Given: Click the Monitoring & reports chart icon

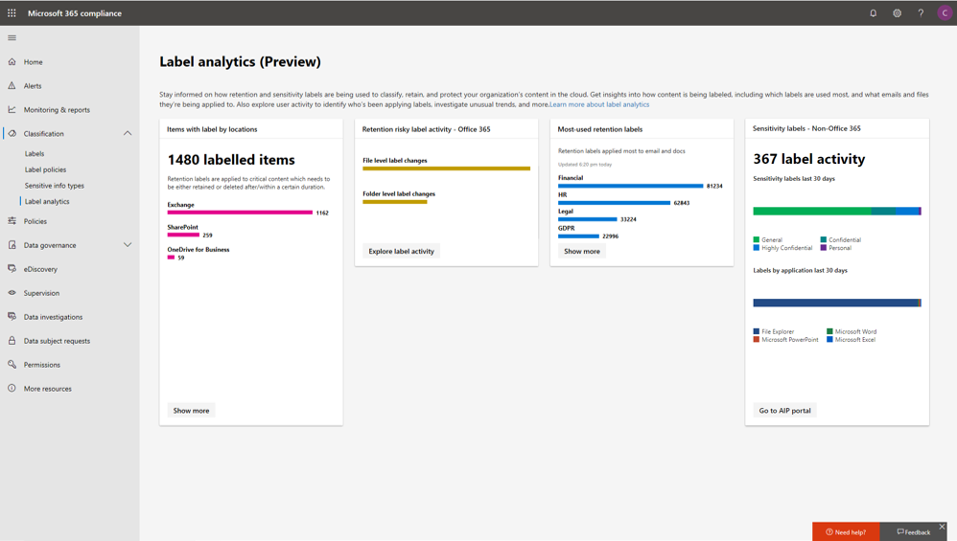Looking at the screenshot, I should coord(12,110).
